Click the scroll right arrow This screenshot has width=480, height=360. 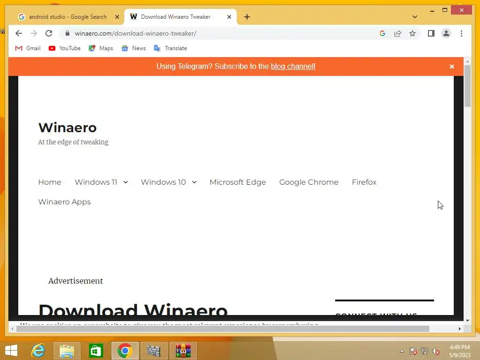pyautogui.click(x=459, y=329)
